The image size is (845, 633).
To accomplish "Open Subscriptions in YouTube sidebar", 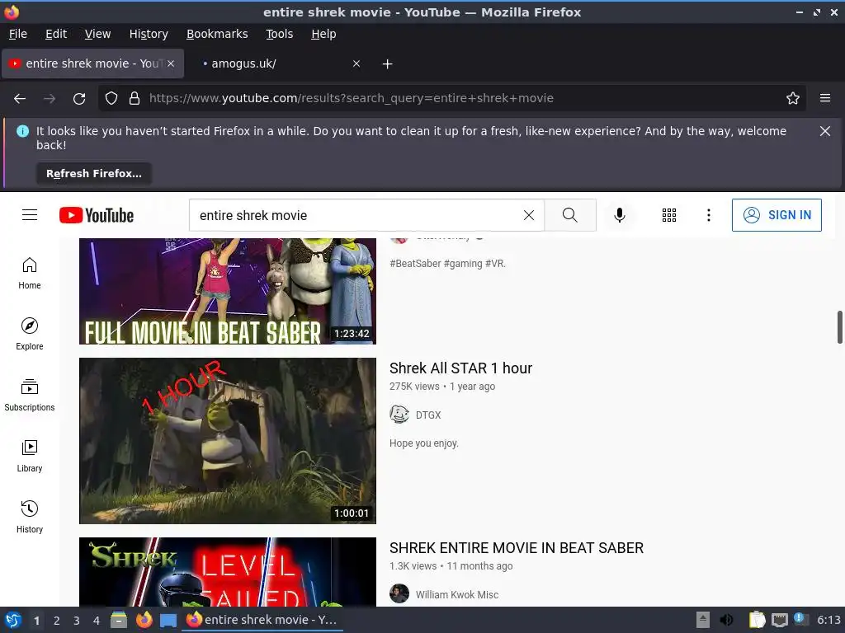I will [x=30, y=395].
